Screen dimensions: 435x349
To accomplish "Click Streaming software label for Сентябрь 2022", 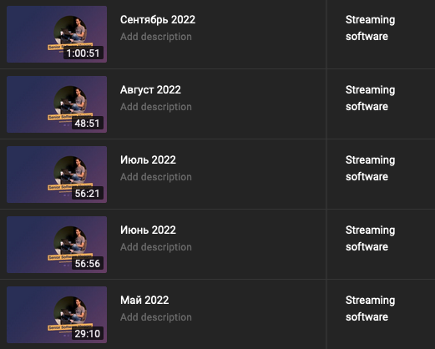I will click(x=370, y=28).
